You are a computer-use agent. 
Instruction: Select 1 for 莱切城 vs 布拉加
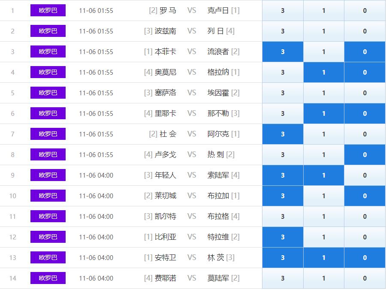tap(324, 196)
